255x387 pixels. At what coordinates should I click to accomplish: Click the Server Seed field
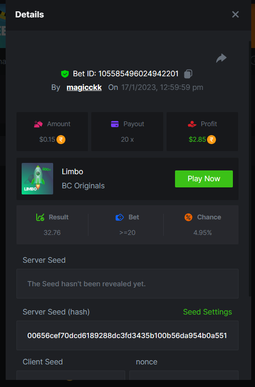[x=127, y=283]
